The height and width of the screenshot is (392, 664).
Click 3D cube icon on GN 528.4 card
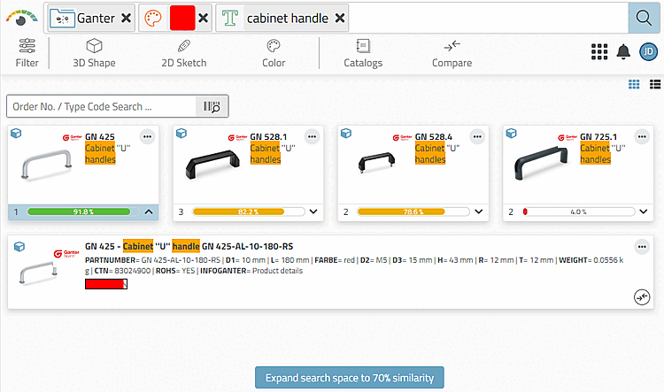[346, 134]
